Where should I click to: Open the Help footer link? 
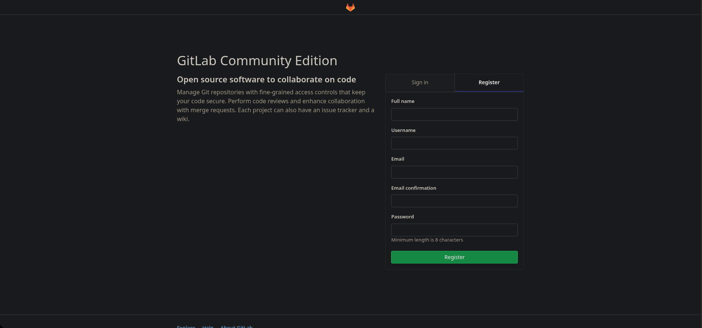(208, 326)
